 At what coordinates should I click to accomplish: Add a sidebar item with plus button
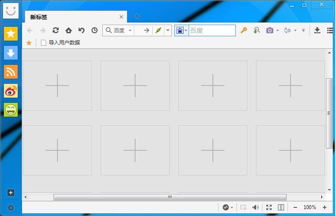pyautogui.click(x=11, y=193)
